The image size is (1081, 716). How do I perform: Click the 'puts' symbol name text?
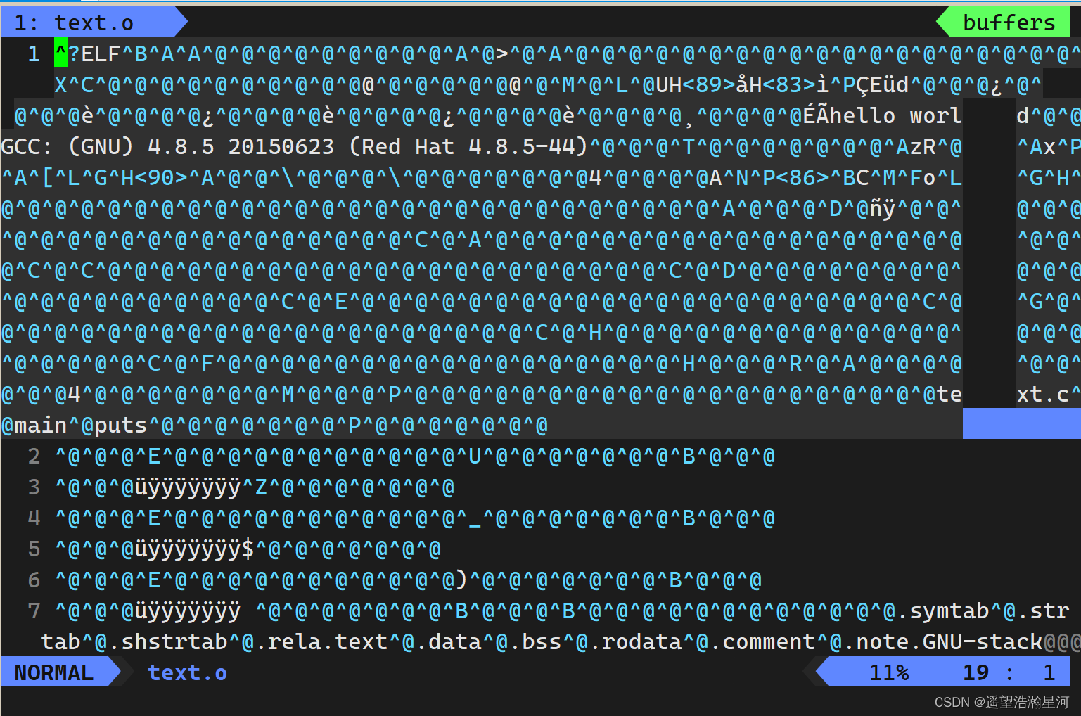click(x=121, y=425)
